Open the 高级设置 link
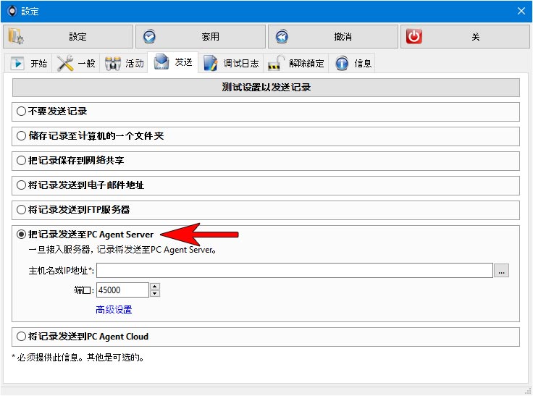Screen dimensions: 533x396 pos(114,310)
